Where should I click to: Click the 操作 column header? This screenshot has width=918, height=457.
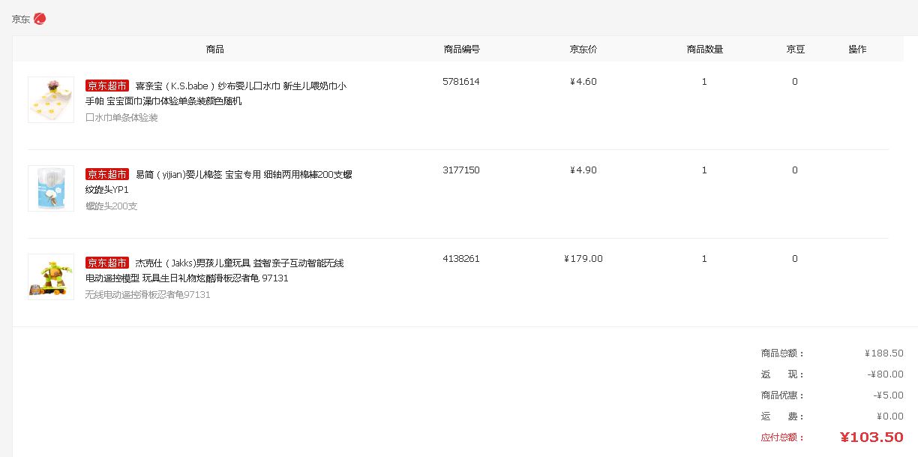pos(857,50)
